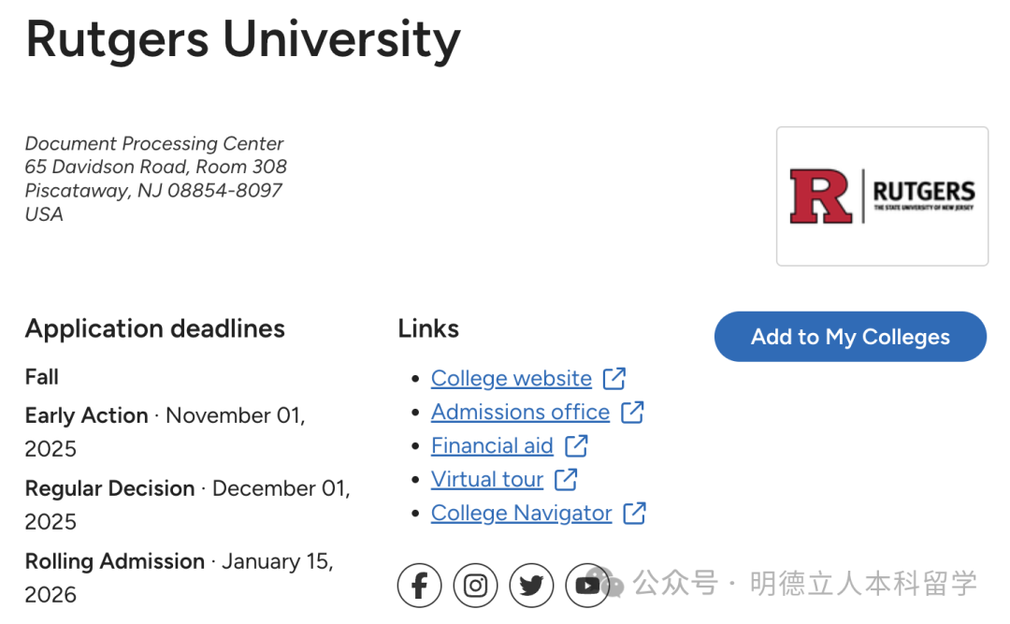
Task: Click the Rutgers University page heading
Action: point(243,39)
